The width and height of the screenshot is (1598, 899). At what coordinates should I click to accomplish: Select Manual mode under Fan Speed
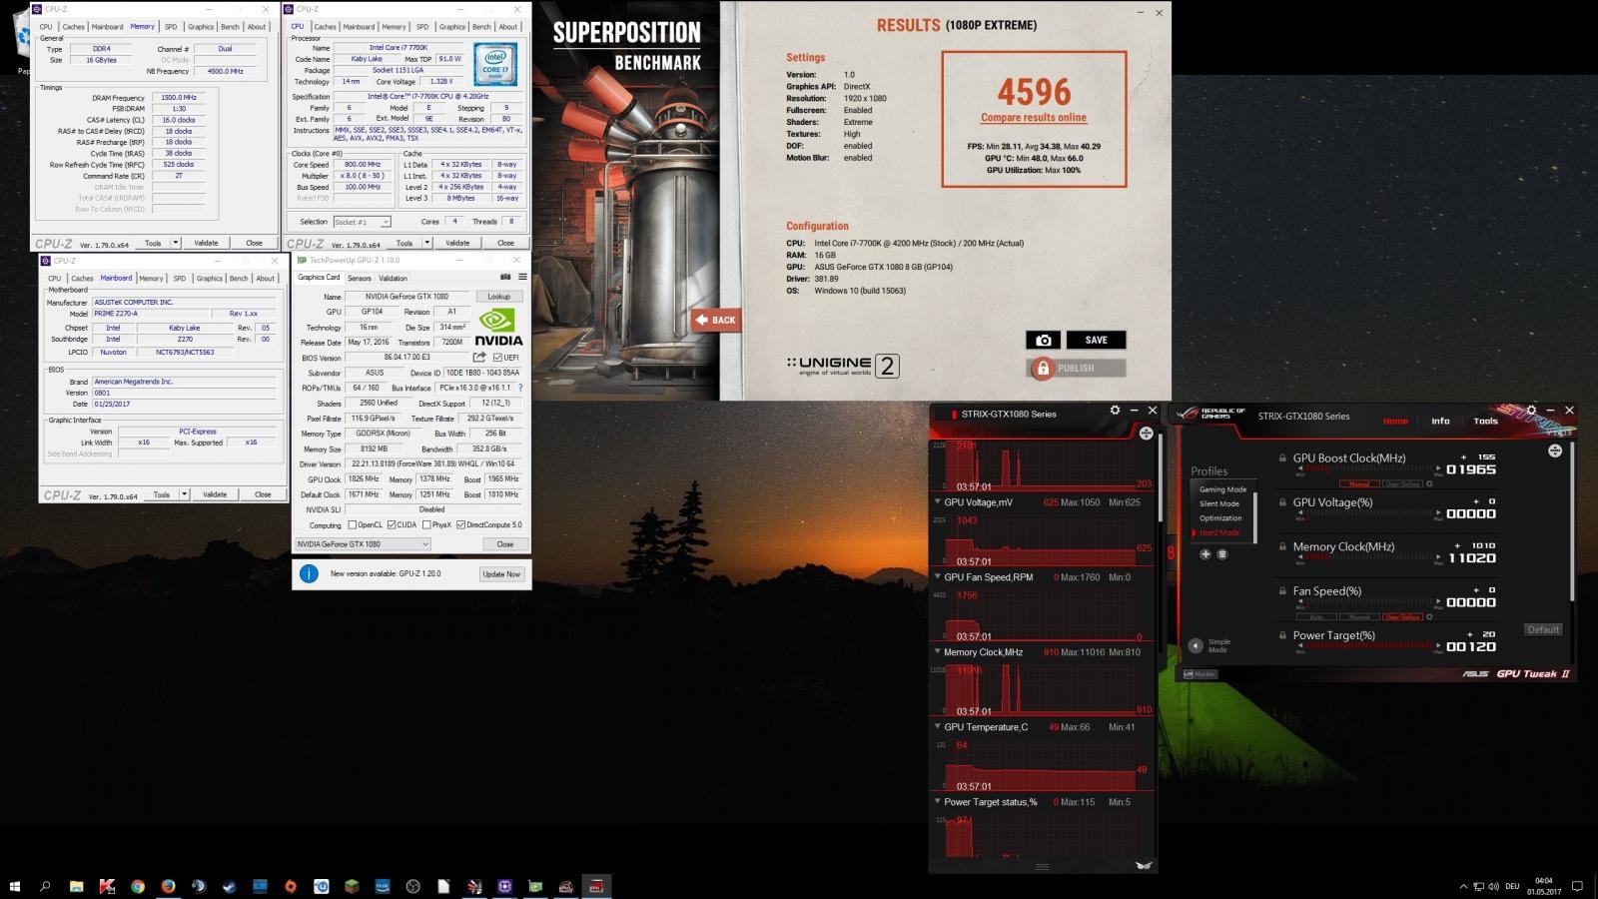pyautogui.click(x=1359, y=616)
